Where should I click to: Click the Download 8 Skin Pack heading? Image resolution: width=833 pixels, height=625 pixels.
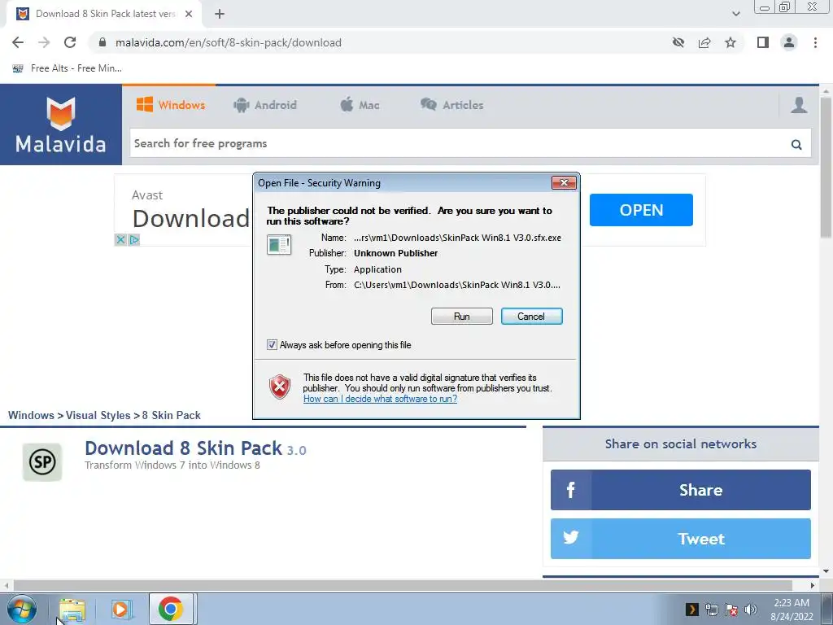click(x=183, y=448)
